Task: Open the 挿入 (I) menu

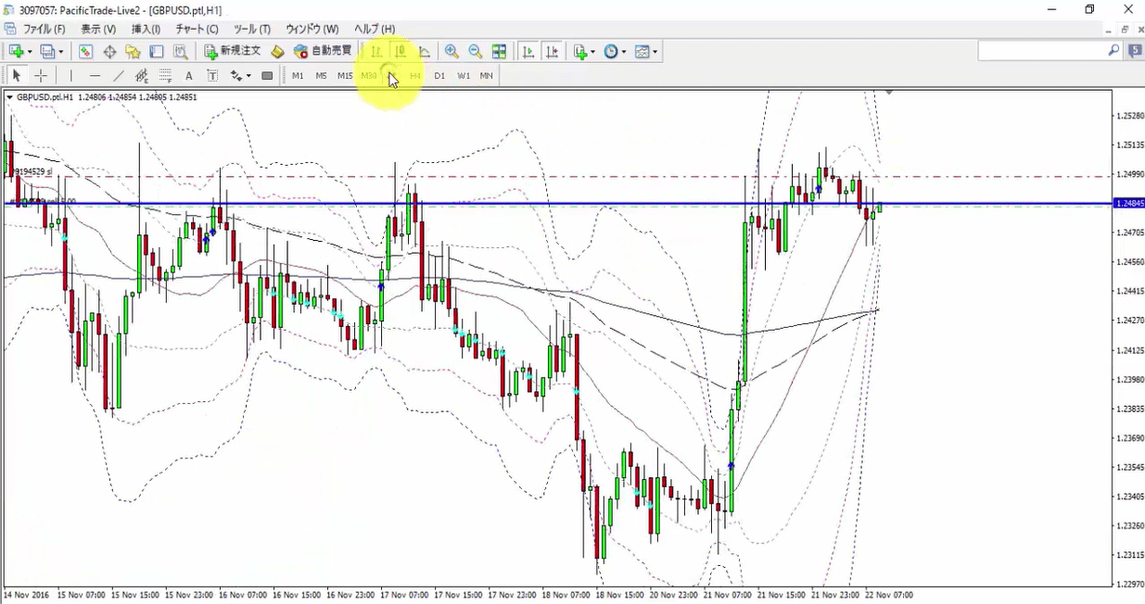Action: (x=146, y=29)
